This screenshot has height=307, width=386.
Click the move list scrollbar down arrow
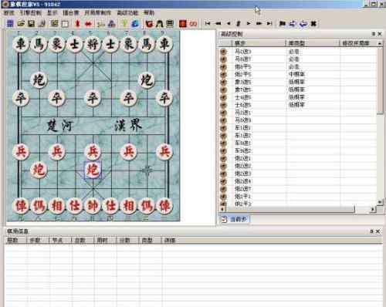coord(380,203)
